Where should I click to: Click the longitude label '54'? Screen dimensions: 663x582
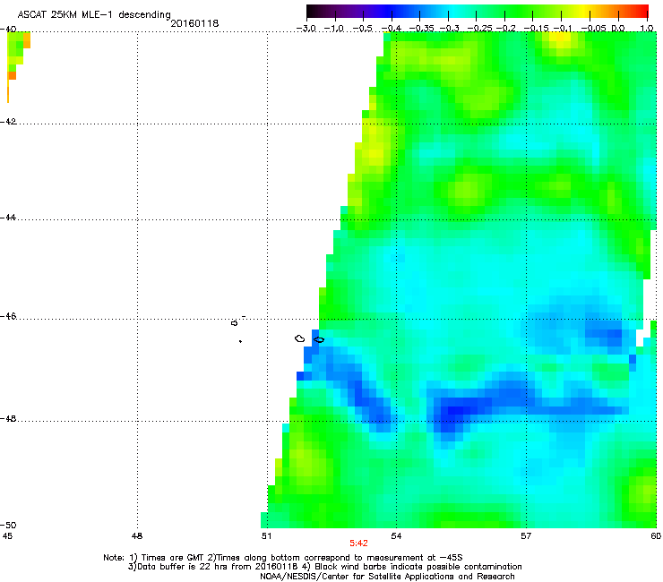(396, 536)
